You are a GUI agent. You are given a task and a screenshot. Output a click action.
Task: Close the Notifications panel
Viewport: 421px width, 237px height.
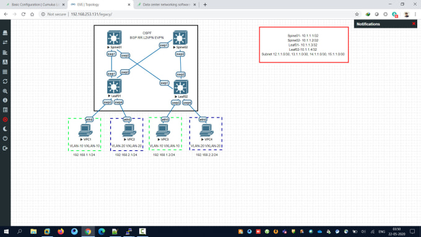click(x=414, y=24)
